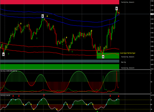Image resolution: width=154 pixels, height=112 pixels.
Task: Click the red X above the oscillator's tallest middle peak
Action: (44, 95)
